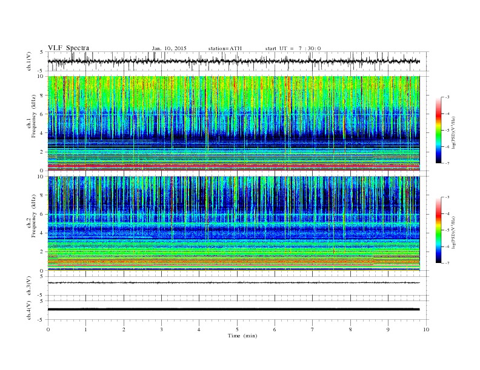Click the "10" tick label on the time axis
Viewport: 480px width, 370px height.
click(426, 329)
